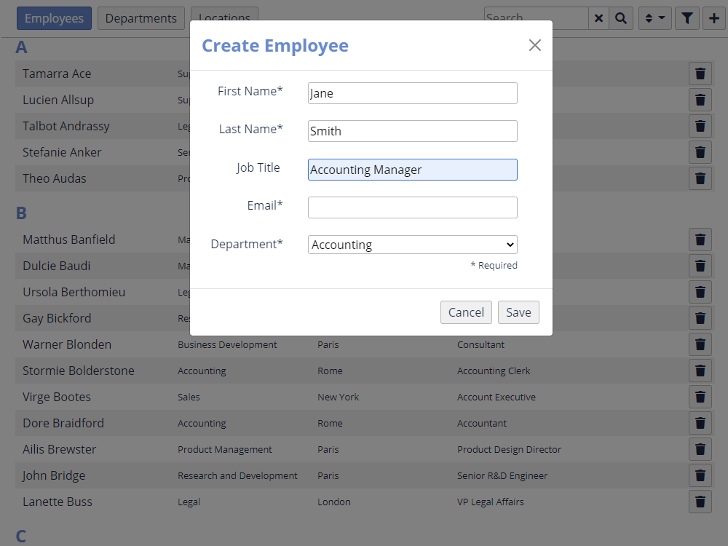Screen dimensions: 728x546
Task: Switch to the Employees tab
Action: (x=54, y=18)
